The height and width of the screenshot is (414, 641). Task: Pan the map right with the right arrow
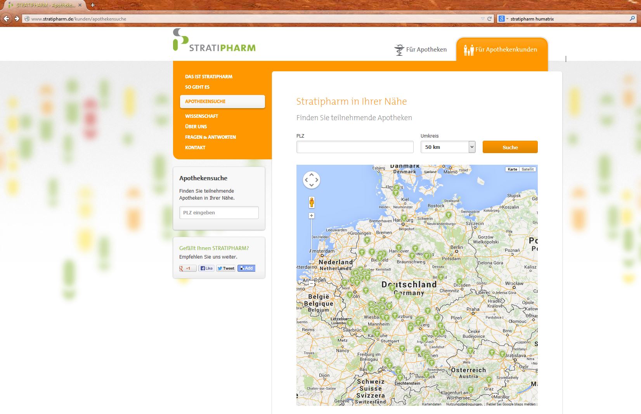point(317,180)
